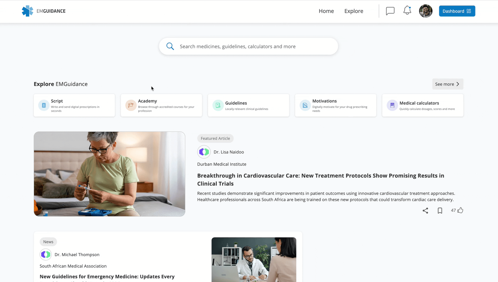Open the Script prescriptions card

74,105
